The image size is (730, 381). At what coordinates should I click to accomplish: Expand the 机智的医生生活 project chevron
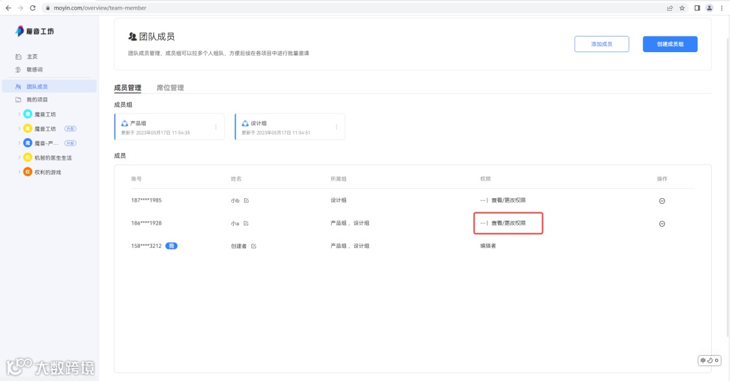[x=19, y=158]
